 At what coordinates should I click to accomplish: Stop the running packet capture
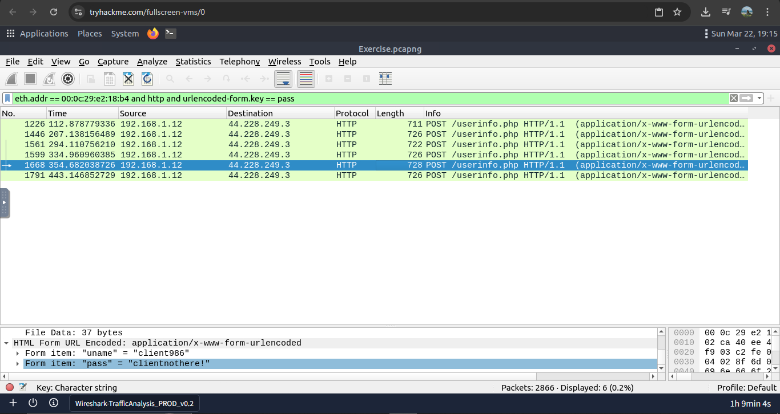[30, 79]
